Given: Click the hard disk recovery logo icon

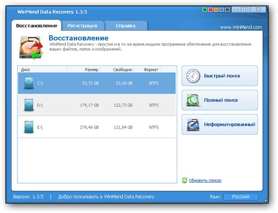Looking at the screenshot, I should 31,48.
